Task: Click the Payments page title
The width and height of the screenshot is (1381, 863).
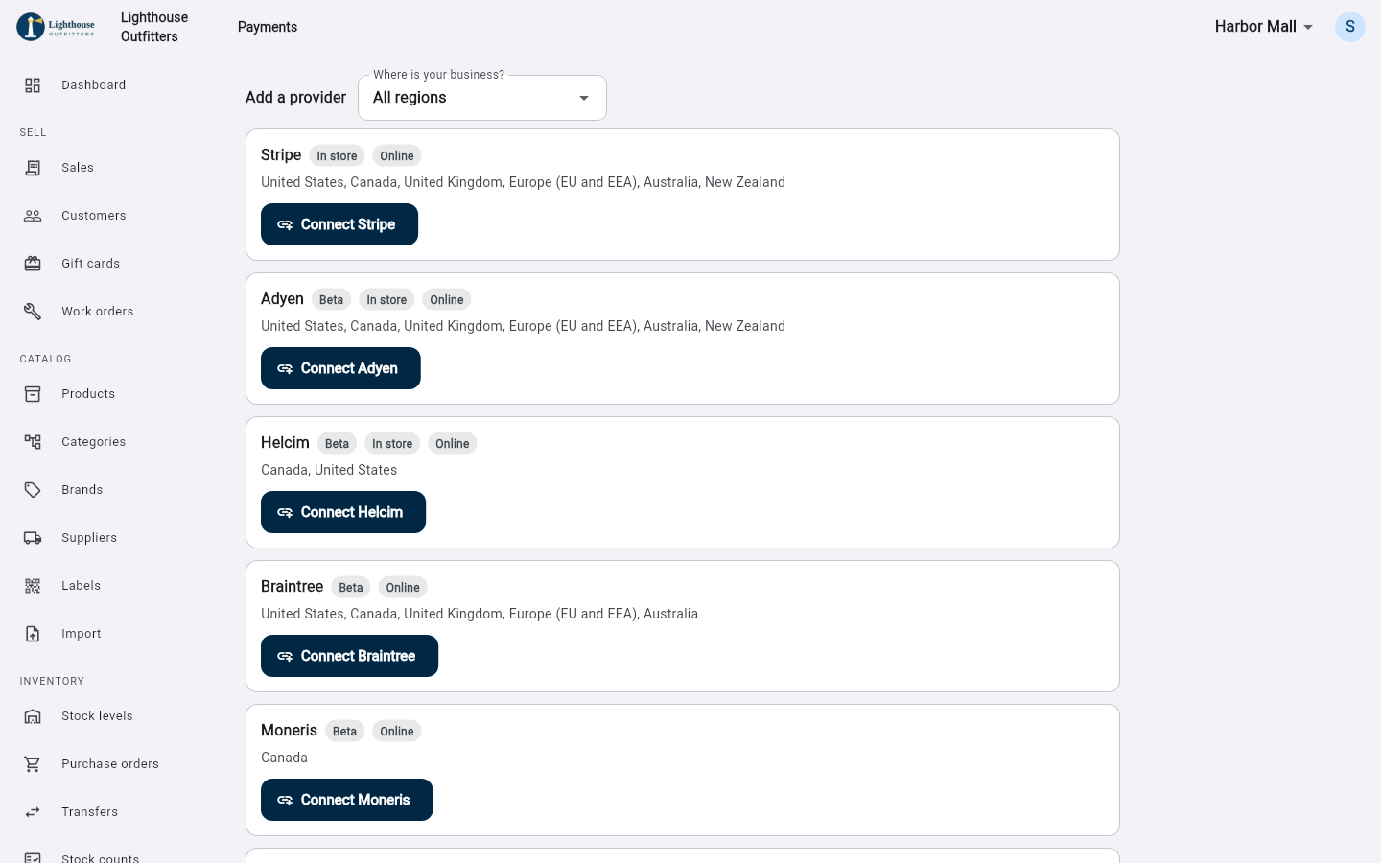Action: [268, 27]
